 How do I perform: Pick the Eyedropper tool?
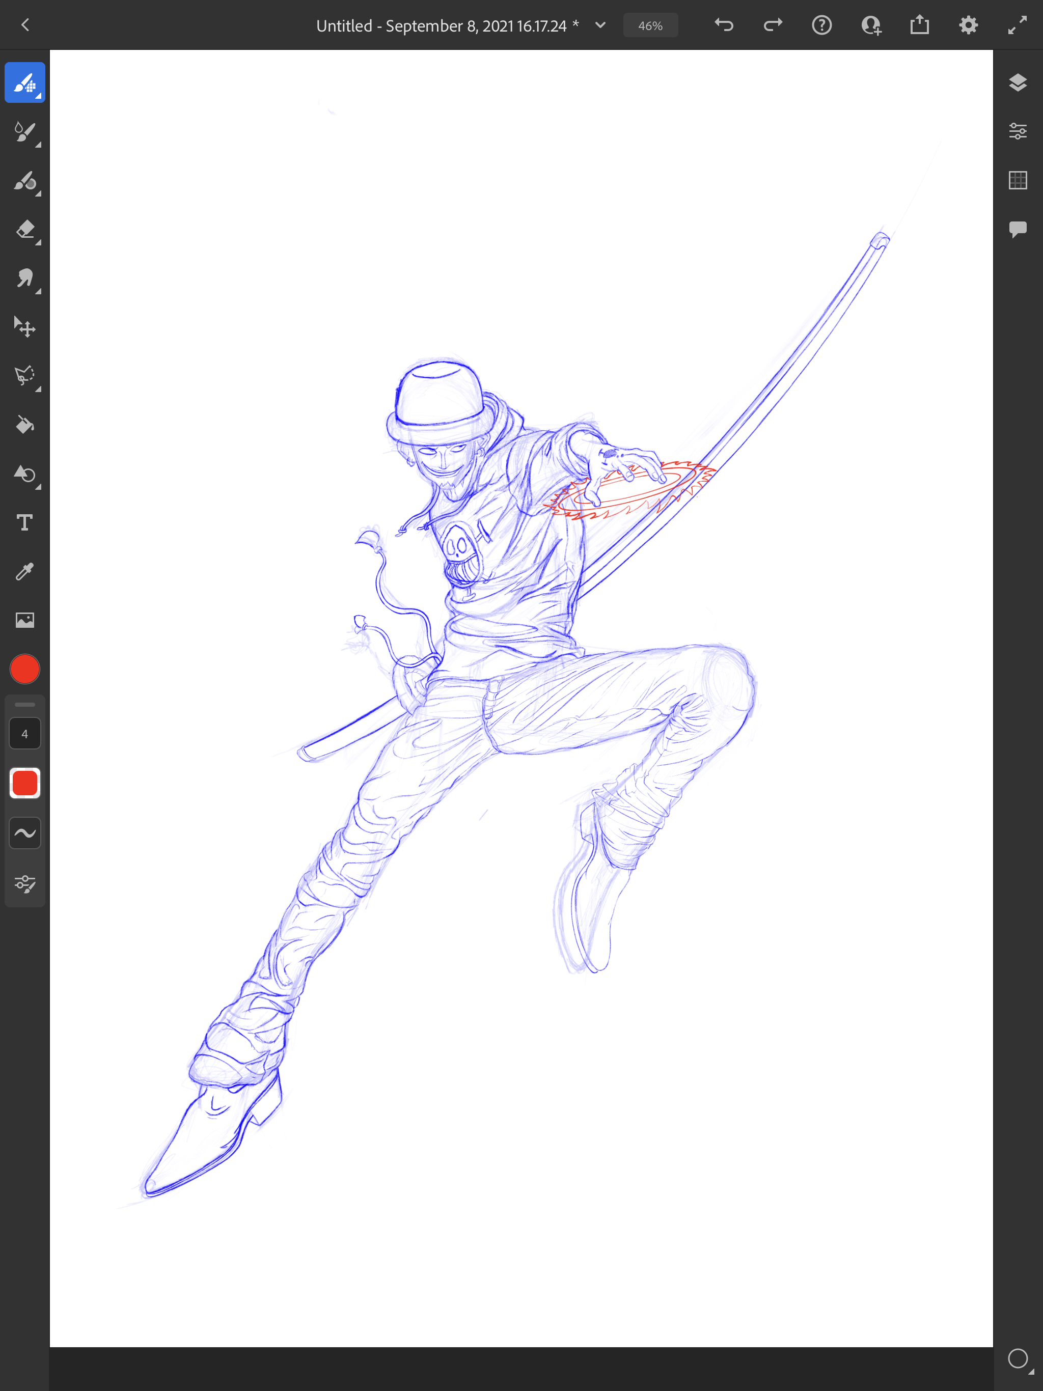tap(24, 571)
